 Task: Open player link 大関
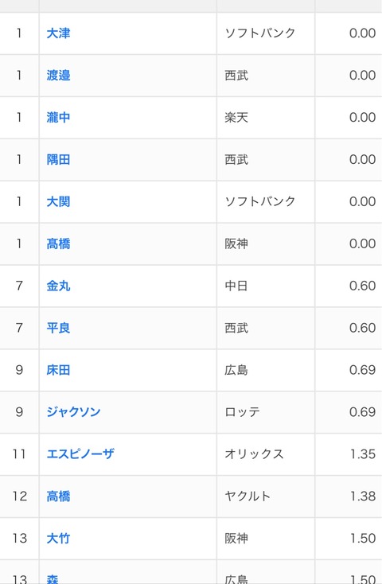(58, 201)
